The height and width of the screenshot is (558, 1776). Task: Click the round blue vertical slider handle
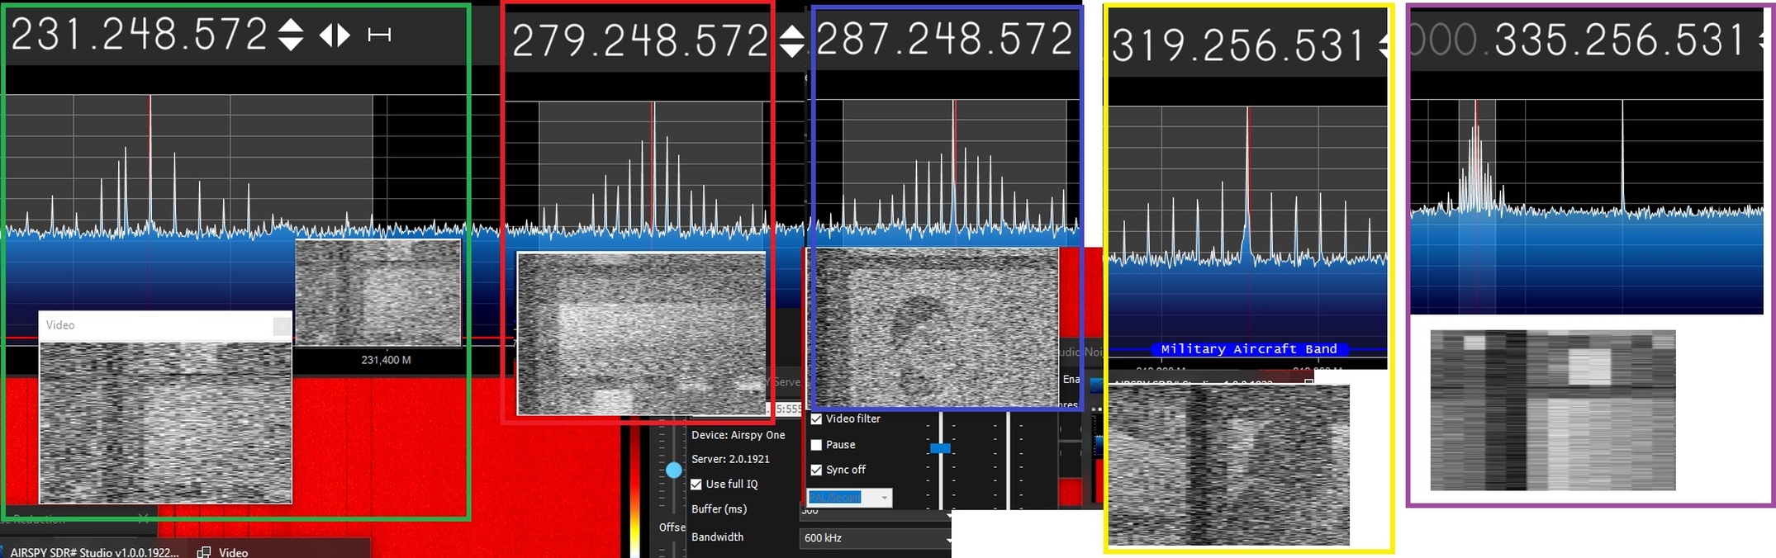tap(674, 470)
